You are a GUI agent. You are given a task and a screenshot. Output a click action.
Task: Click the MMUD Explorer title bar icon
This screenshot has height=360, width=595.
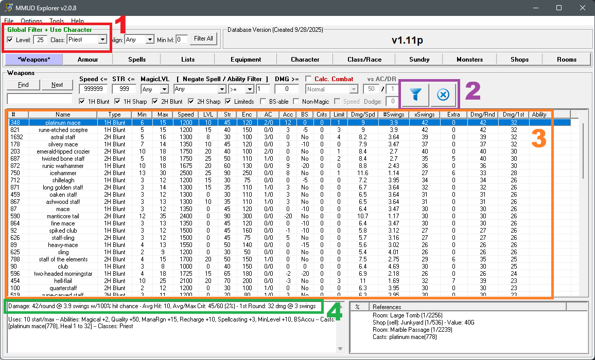(9, 8)
